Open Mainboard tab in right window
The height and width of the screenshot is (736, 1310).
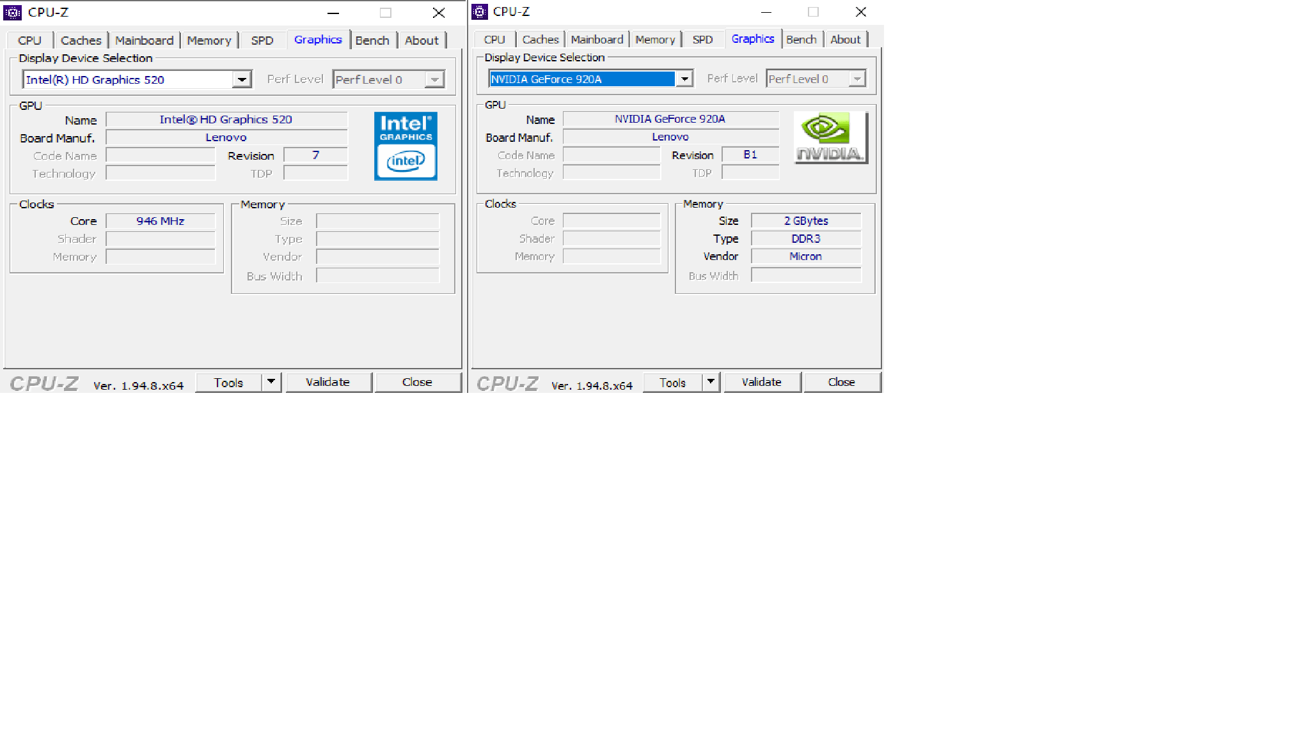click(597, 40)
